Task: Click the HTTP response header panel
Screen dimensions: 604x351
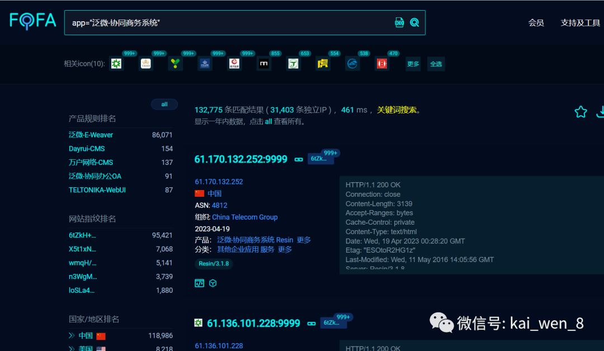Action: [x=471, y=225]
